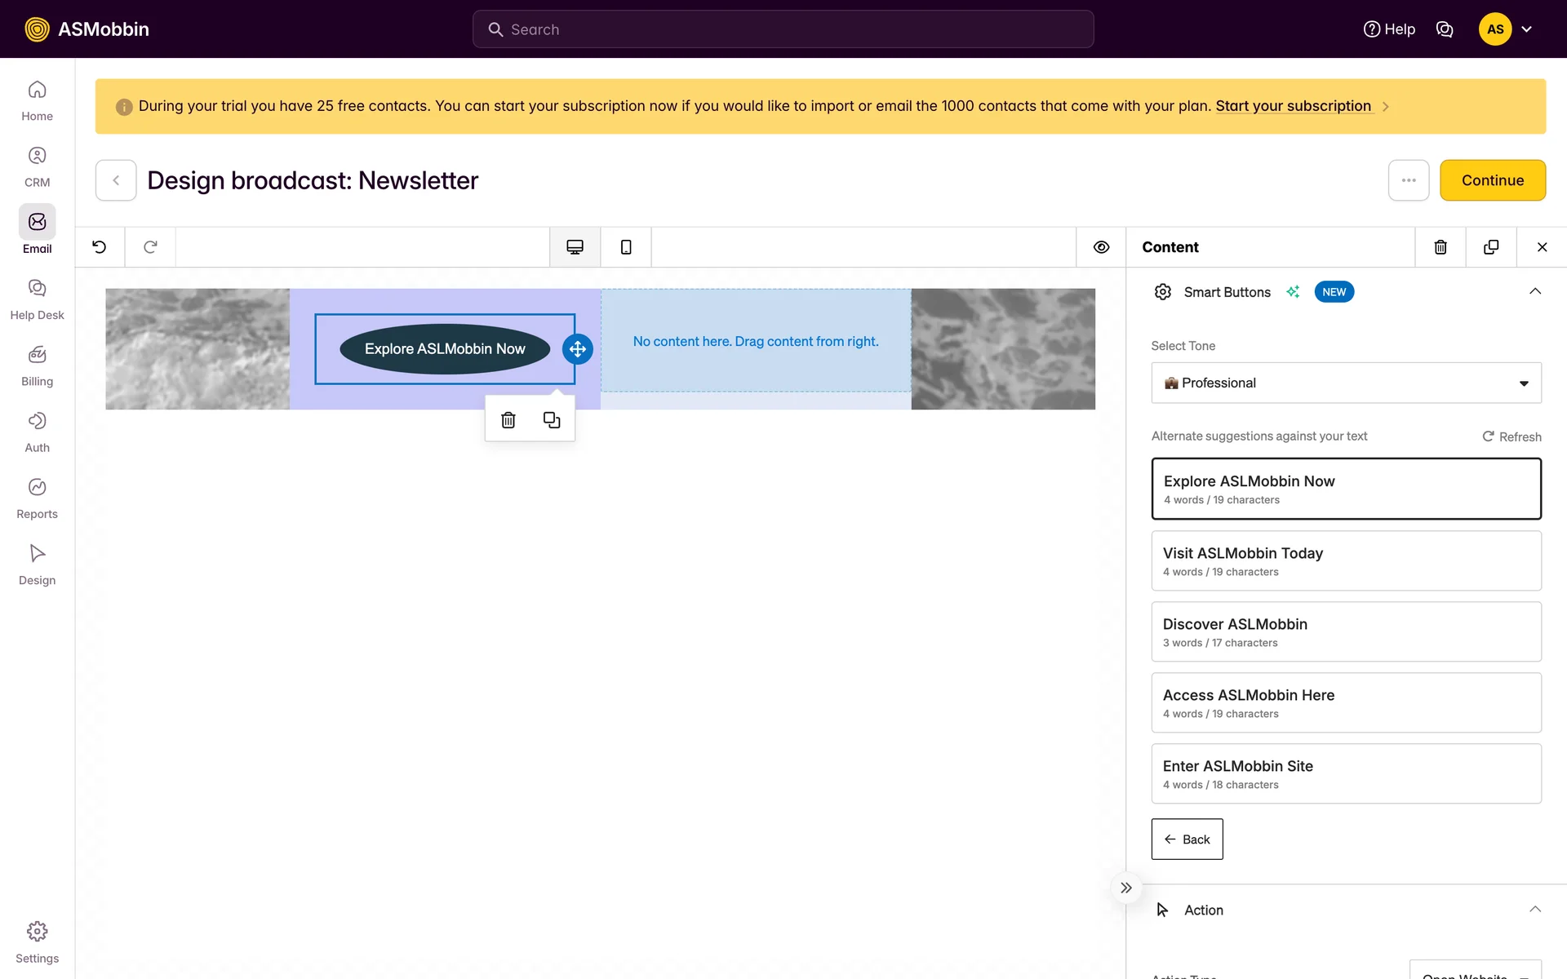Screen dimensions: 1567x979
Task: Click Start your subscription link
Action: 1293,106
